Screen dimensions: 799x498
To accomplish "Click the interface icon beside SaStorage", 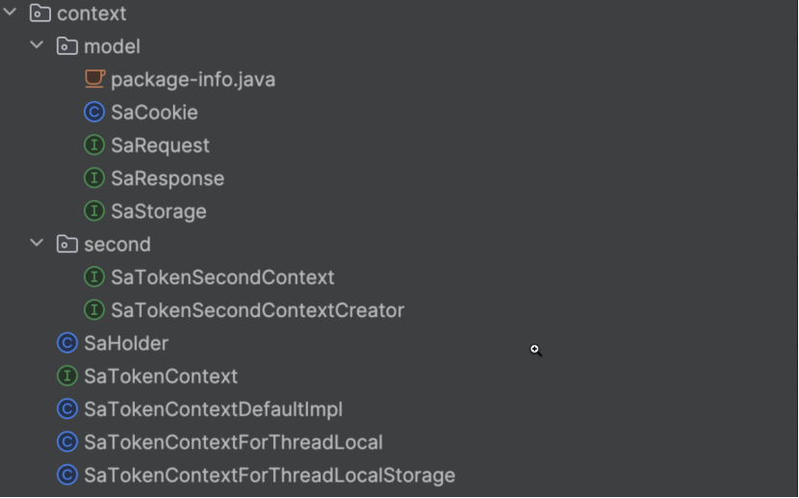I will click(x=94, y=211).
